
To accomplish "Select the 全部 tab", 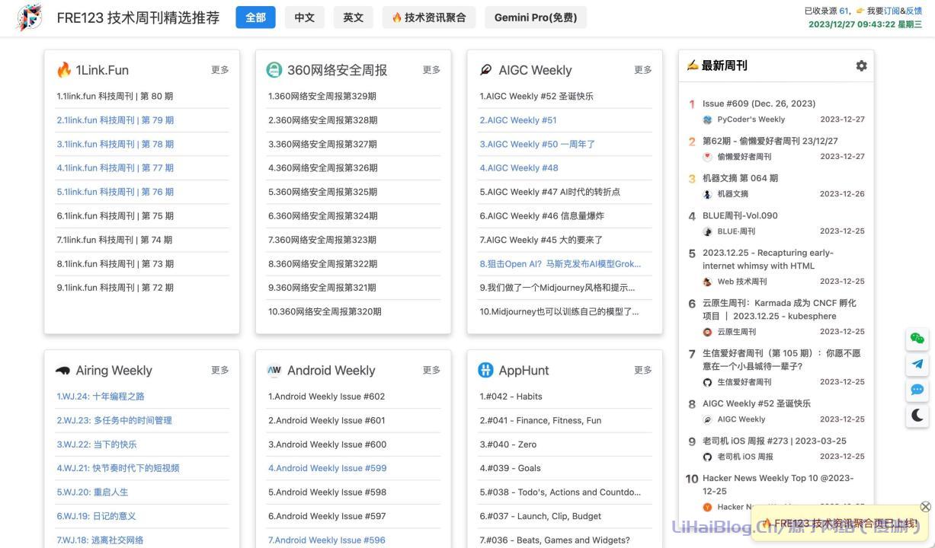I will tap(255, 18).
